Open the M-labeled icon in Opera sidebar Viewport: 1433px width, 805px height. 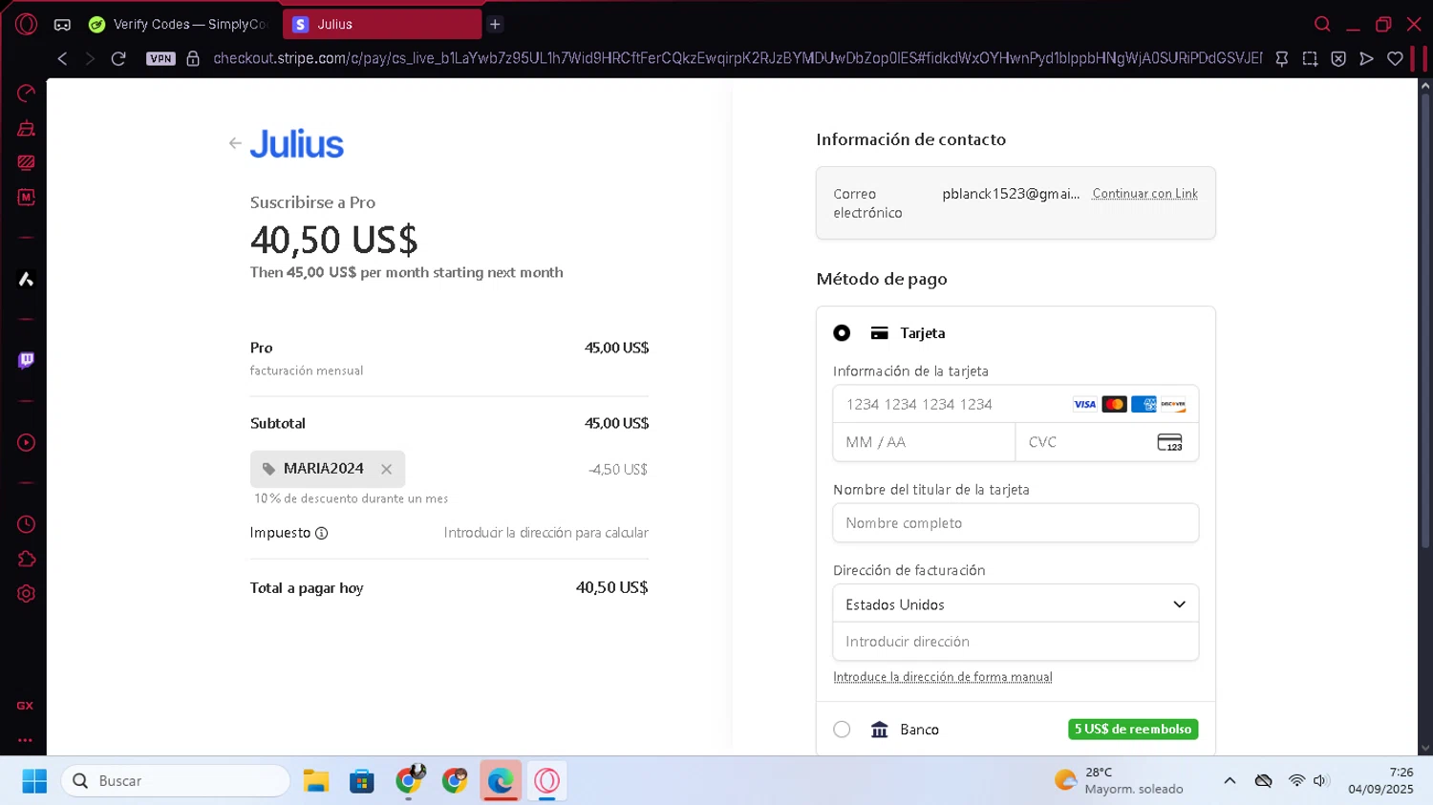click(26, 197)
